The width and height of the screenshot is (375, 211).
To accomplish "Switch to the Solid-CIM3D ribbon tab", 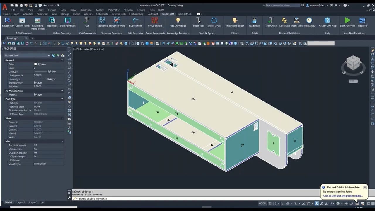I will click(x=184, y=14).
